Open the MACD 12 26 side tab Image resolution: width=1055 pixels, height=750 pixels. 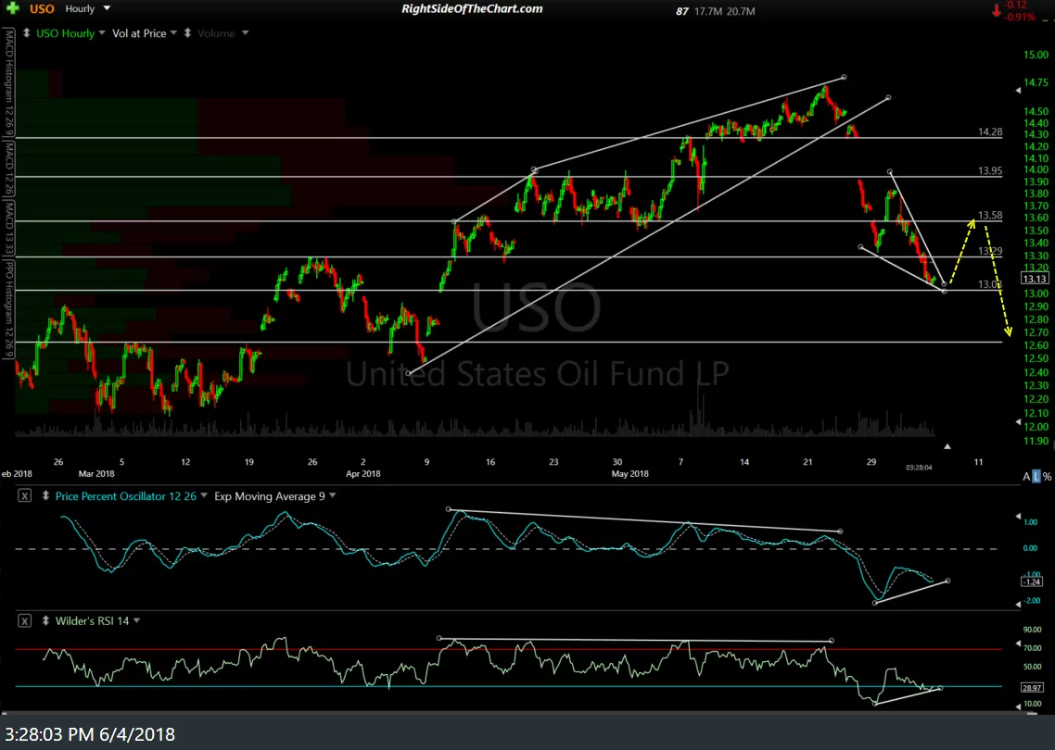8,168
